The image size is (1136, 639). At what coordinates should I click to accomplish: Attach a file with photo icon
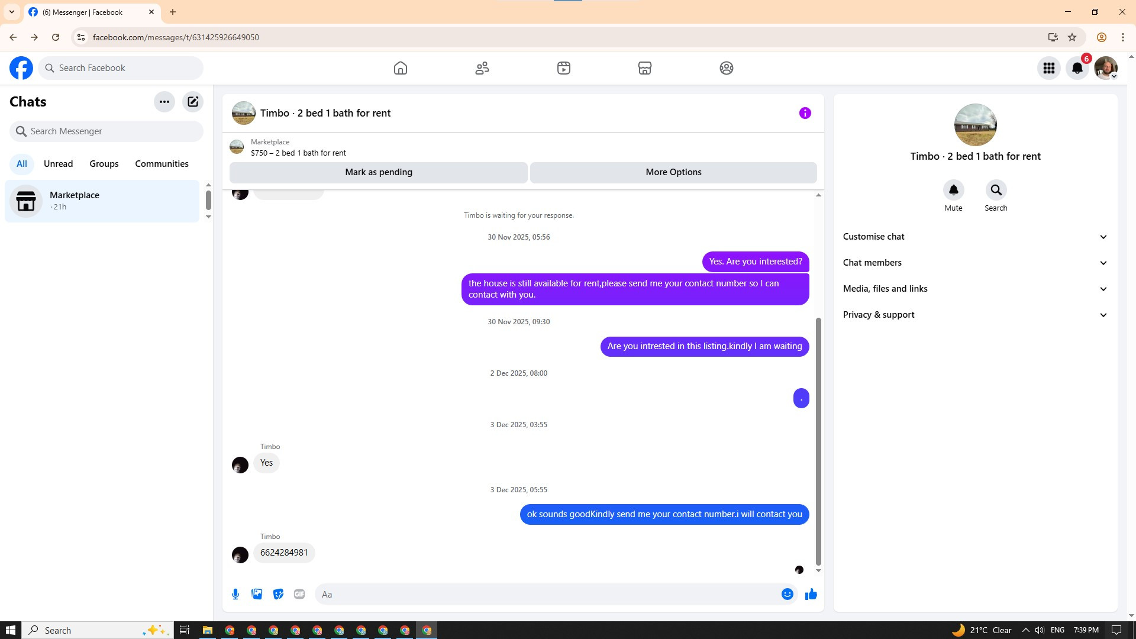tap(257, 594)
